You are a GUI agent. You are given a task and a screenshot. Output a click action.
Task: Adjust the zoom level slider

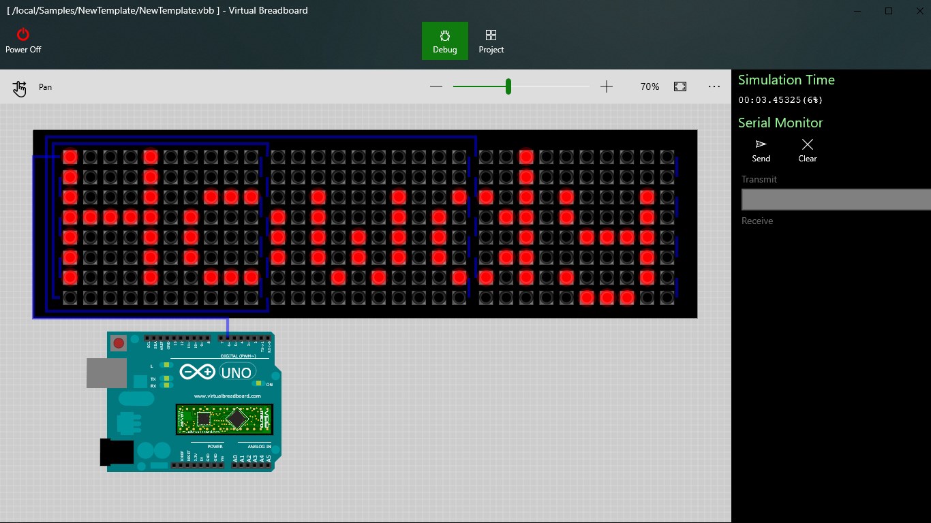[x=507, y=86]
